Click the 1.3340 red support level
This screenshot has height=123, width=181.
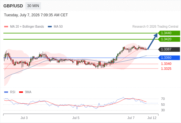coord(166,64)
